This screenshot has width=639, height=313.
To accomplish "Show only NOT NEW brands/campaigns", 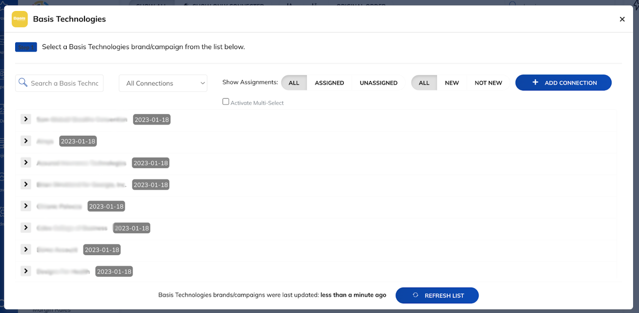I will [488, 83].
